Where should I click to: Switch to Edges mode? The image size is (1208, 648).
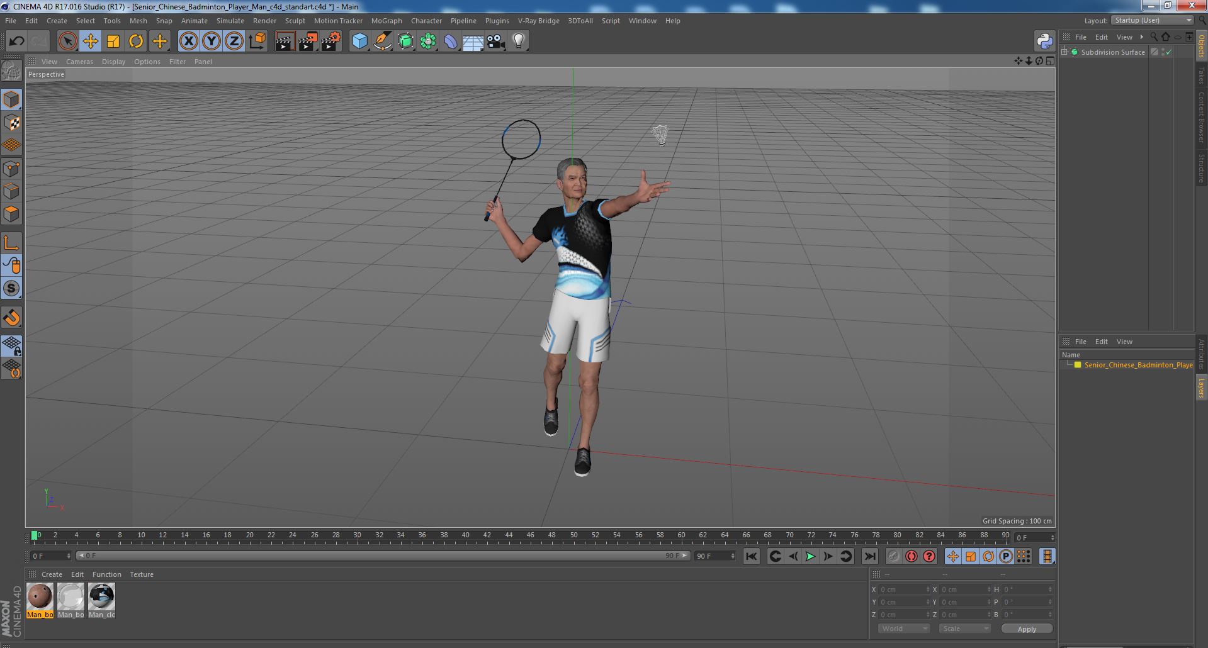11,191
